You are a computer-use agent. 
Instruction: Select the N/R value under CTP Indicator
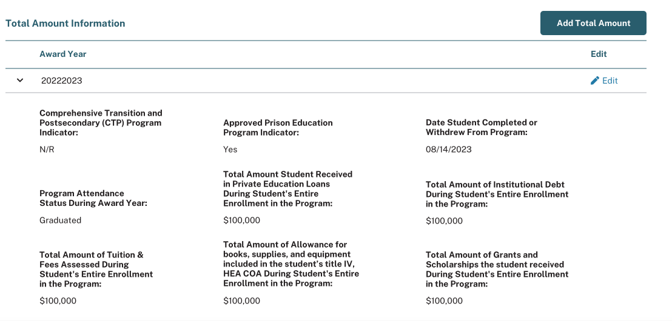tap(47, 150)
